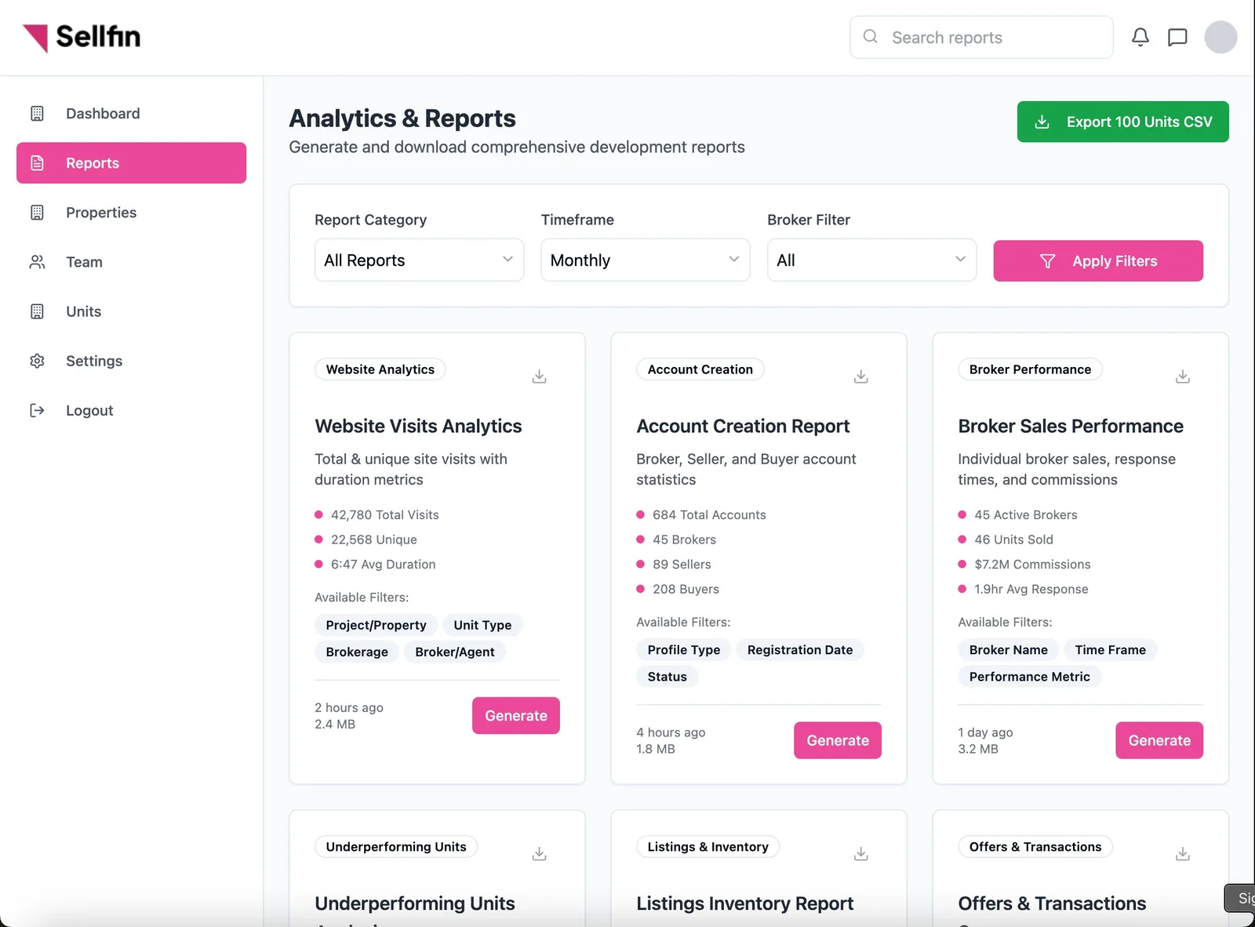Generate the Broker Sales Performance report
Screen dimensions: 1255x927
1159,740
